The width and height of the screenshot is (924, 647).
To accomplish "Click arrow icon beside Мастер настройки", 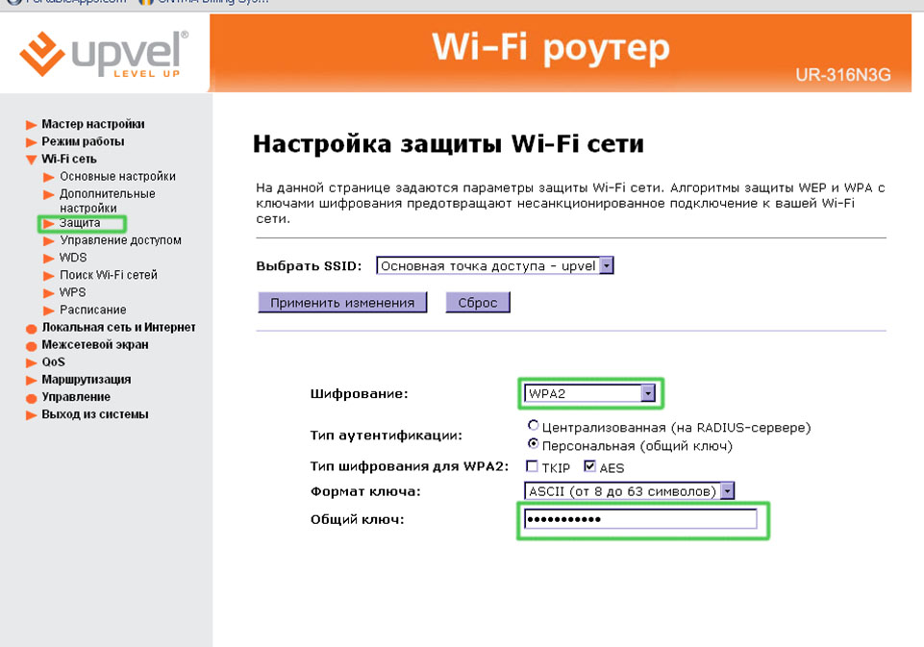I will 32,125.
